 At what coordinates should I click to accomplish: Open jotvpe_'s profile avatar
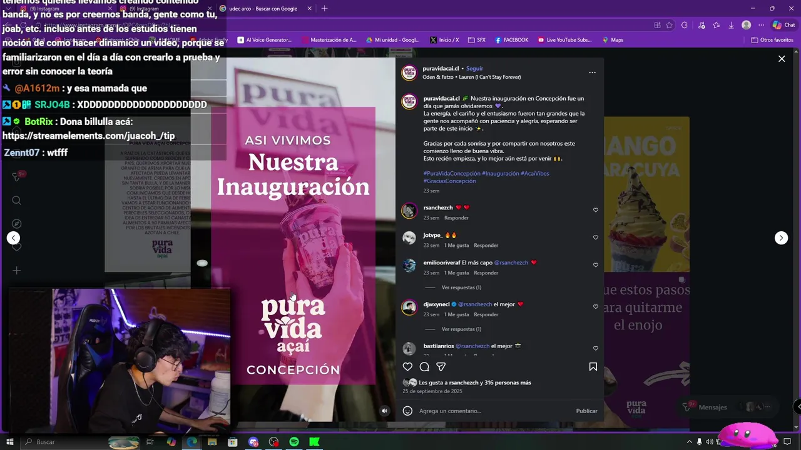[x=409, y=238]
